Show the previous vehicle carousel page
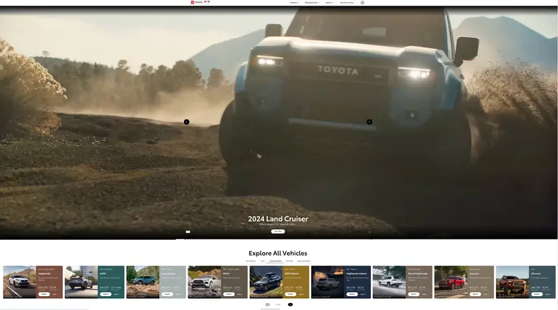 [x=268, y=304]
